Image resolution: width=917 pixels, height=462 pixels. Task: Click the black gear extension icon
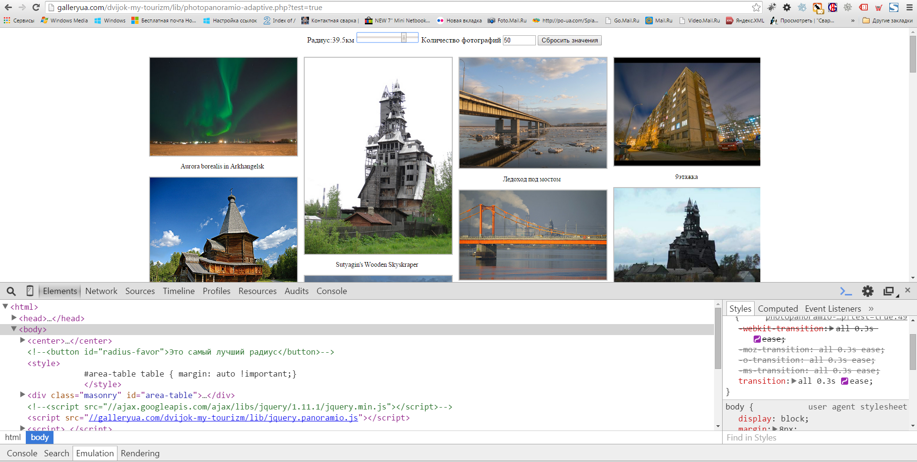coord(787,7)
